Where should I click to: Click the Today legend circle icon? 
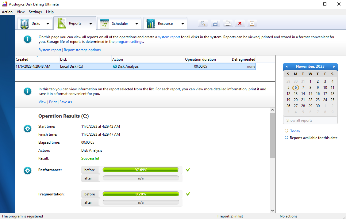(286, 131)
